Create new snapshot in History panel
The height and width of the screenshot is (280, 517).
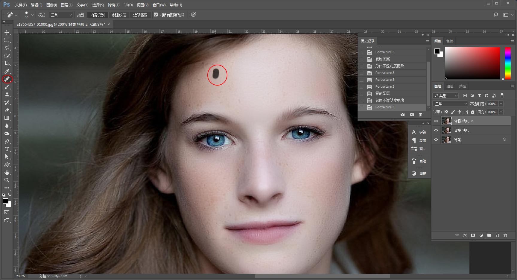coord(412,115)
